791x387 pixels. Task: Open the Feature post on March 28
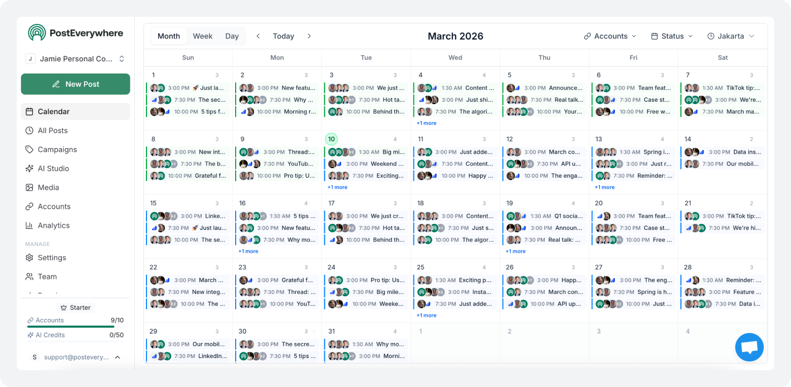pos(723,292)
